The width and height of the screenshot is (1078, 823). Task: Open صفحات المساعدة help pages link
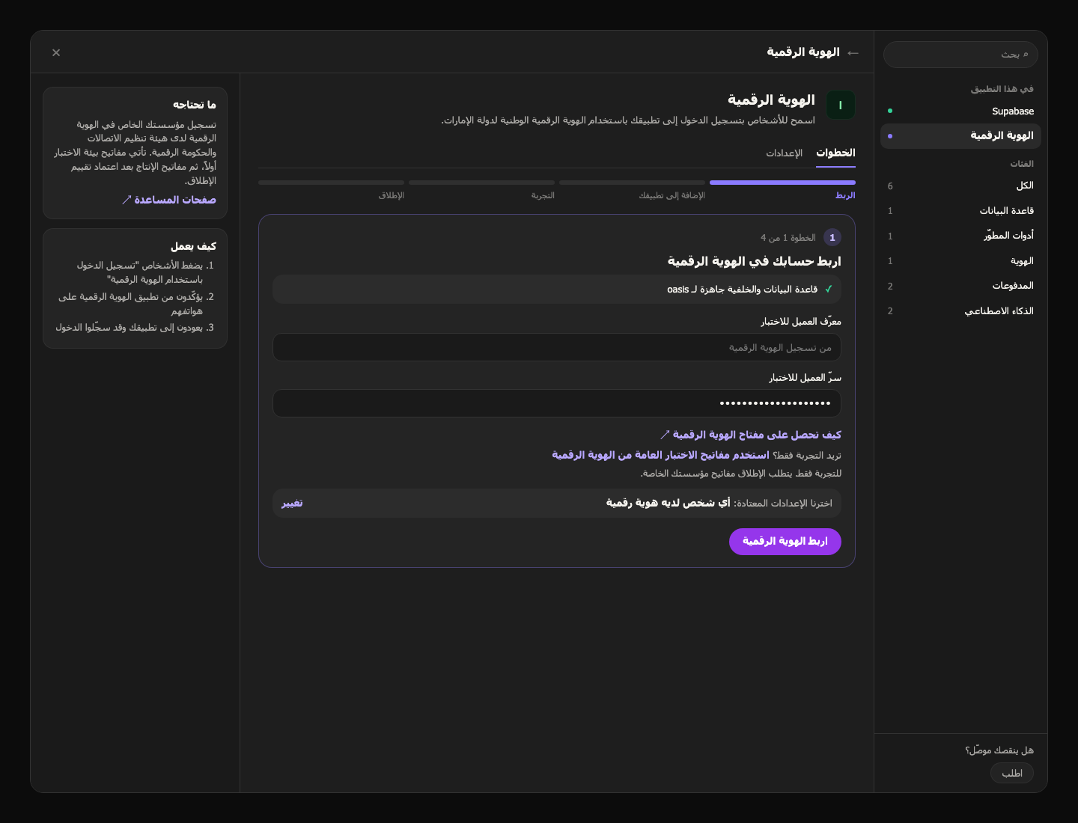tap(169, 200)
